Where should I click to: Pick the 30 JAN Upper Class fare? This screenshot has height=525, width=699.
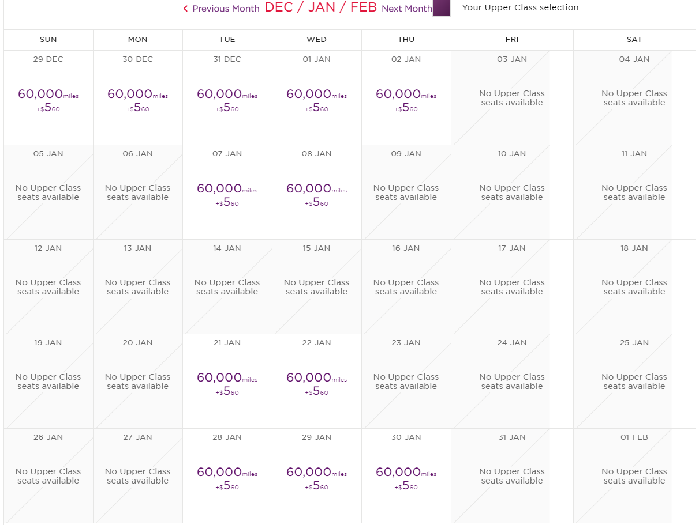coord(406,476)
